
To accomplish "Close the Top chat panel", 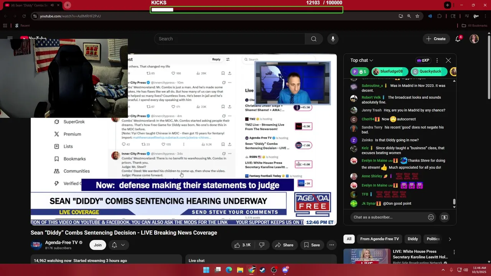I will tap(448, 60).
